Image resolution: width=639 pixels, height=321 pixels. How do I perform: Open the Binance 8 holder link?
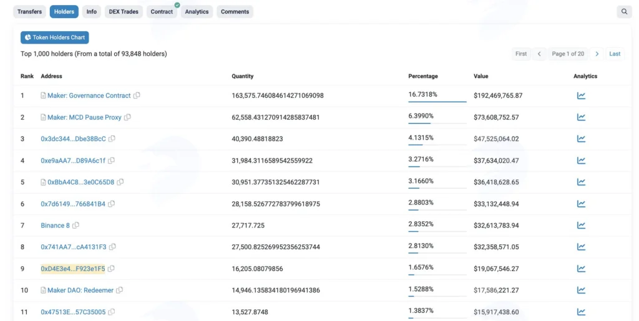(55, 226)
